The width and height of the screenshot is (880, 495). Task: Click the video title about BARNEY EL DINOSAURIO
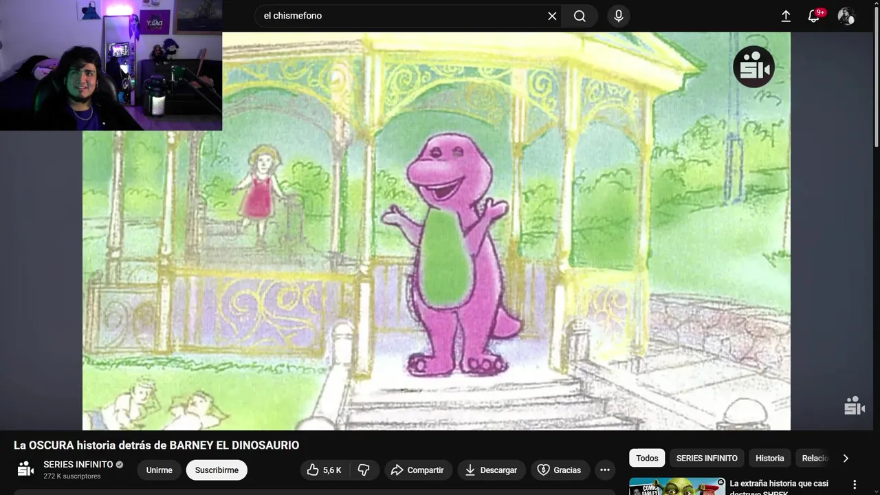coord(157,445)
